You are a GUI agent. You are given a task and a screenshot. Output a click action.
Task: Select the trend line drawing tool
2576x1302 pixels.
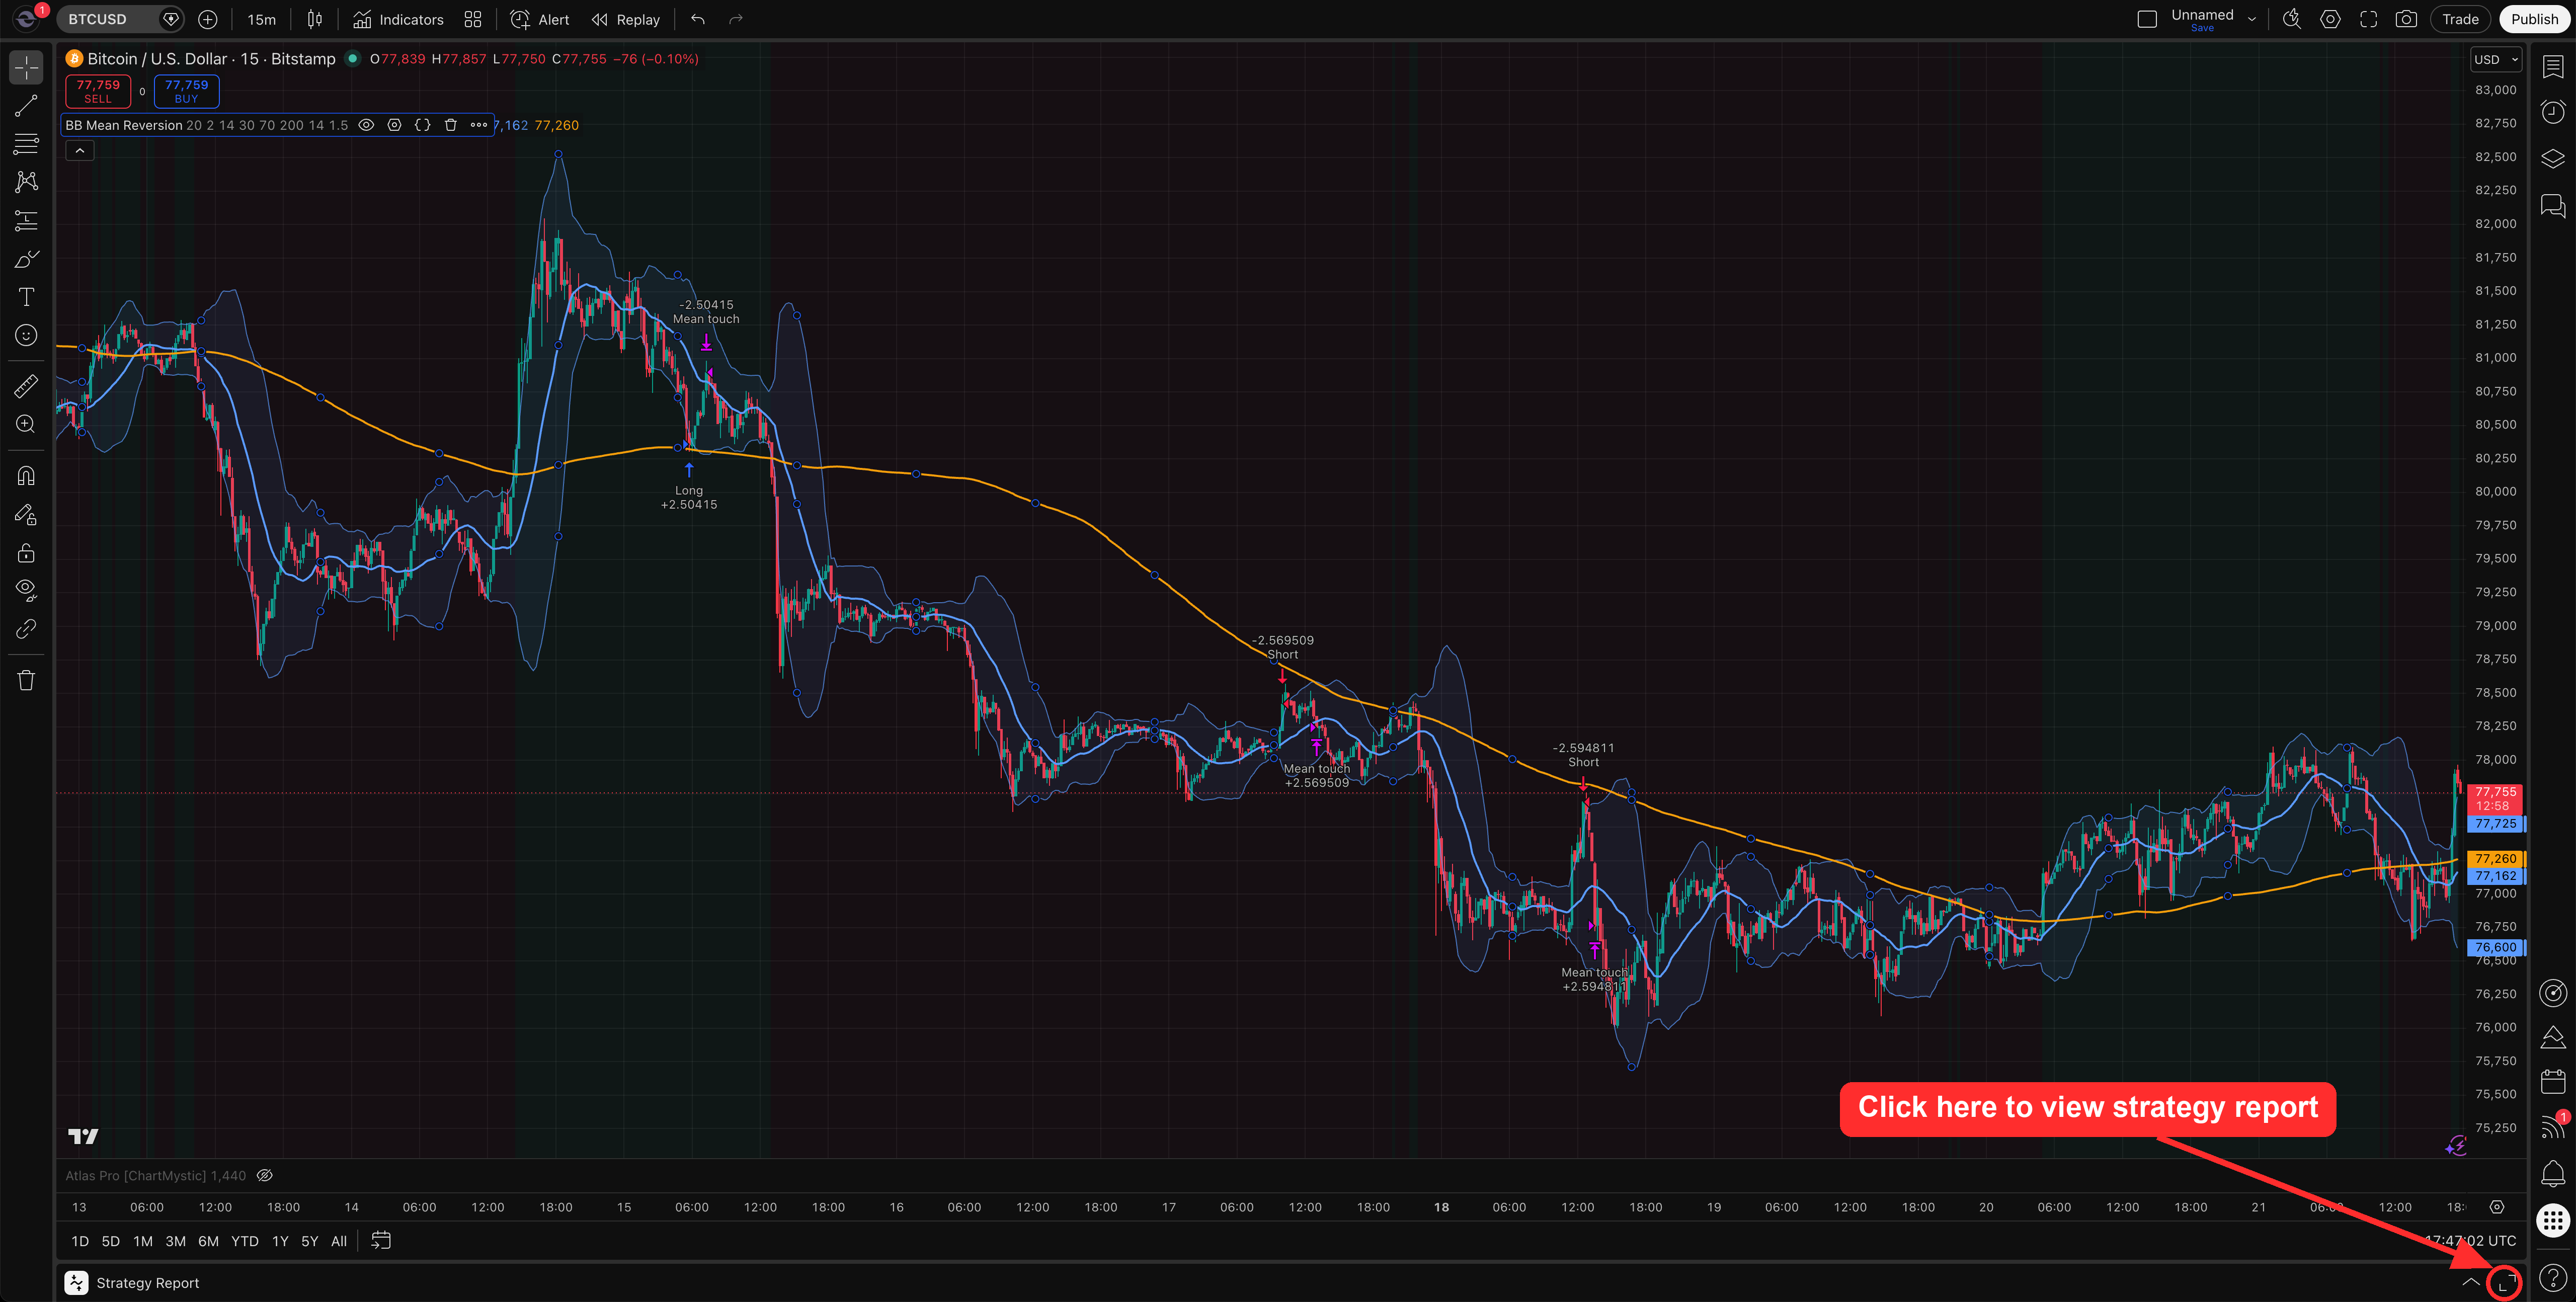(x=26, y=106)
